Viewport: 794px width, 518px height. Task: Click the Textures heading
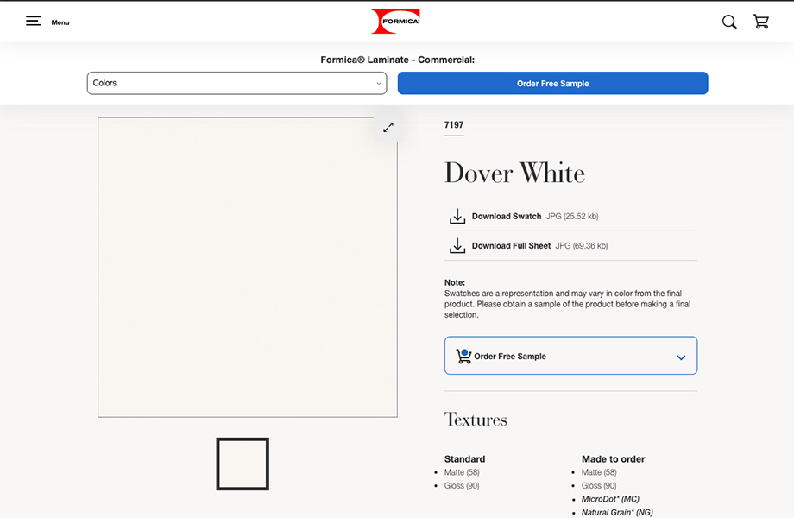(476, 420)
